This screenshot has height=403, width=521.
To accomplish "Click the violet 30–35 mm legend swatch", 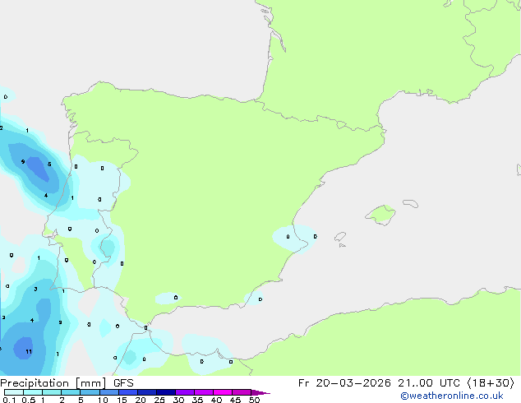I will 184,392.
